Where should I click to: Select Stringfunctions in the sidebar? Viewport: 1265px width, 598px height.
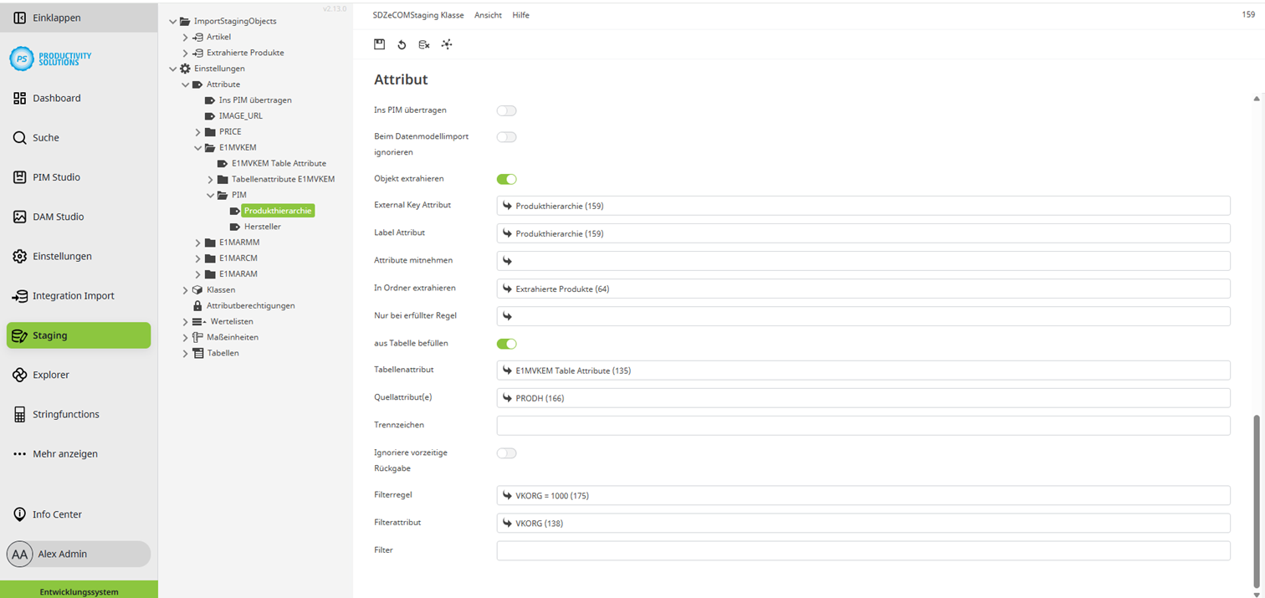[x=64, y=414]
